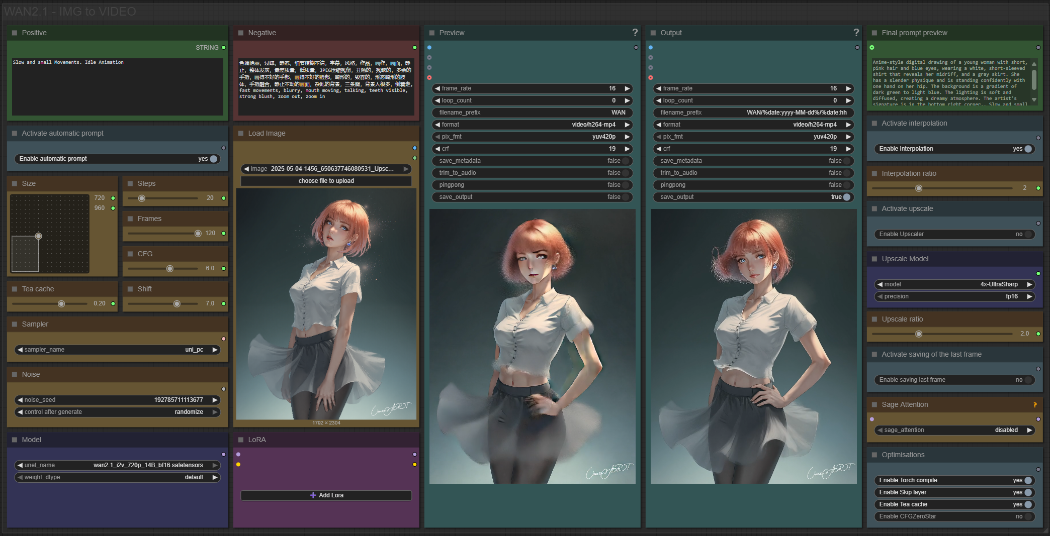Click left arrow on noise_seed field
Screen dimensions: 1050x536
20,400
